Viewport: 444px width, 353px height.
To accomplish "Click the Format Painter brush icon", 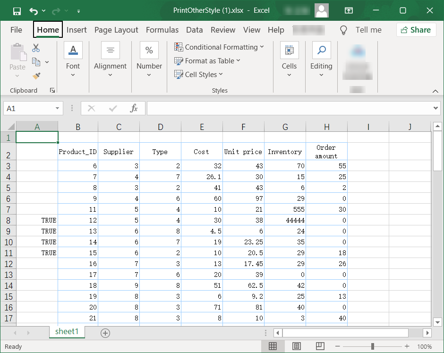I will click(x=36, y=76).
